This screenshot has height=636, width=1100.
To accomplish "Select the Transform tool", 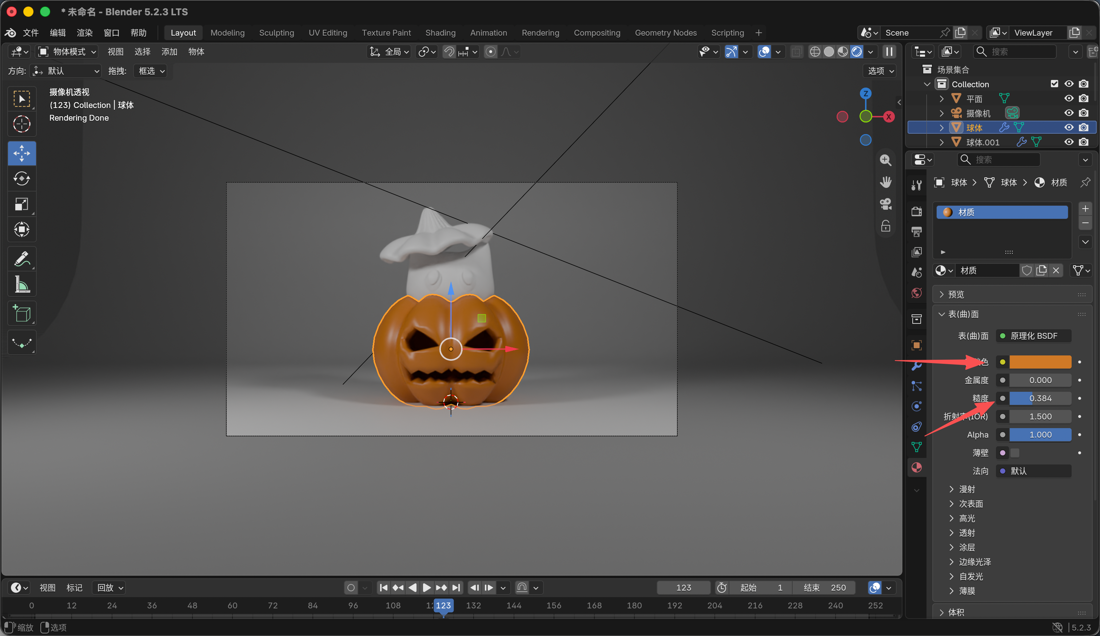I will [x=22, y=229].
